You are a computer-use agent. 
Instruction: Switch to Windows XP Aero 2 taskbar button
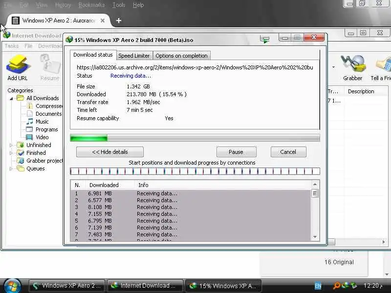pyautogui.click(x=67, y=286)
